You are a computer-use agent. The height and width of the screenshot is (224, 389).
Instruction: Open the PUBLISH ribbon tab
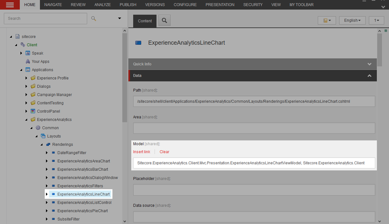pos(128,5)
